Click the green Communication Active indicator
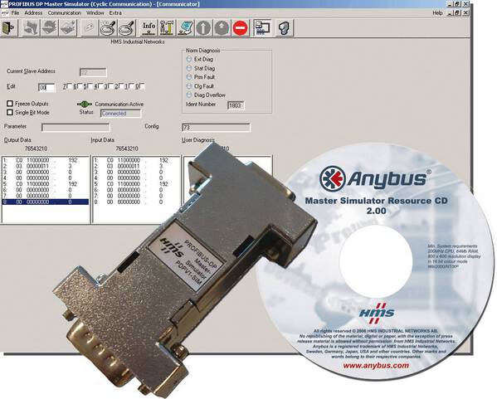Screen dimensions: 497x399 coord(85,104)
